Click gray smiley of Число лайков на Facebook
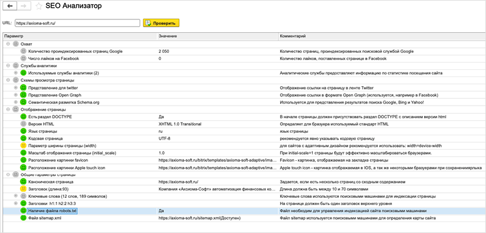486x233 pixels. click(23, 58)
